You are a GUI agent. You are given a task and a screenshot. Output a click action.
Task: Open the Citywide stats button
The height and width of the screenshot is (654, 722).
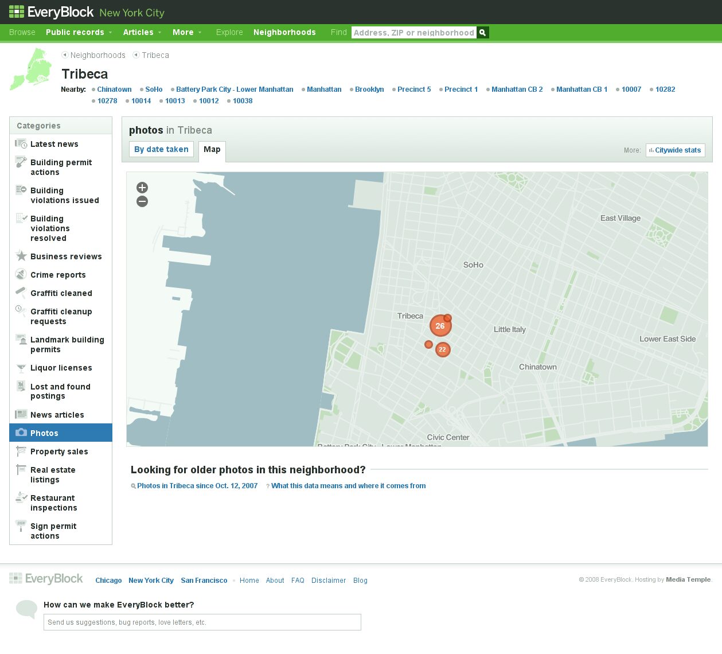coord(675,150)
